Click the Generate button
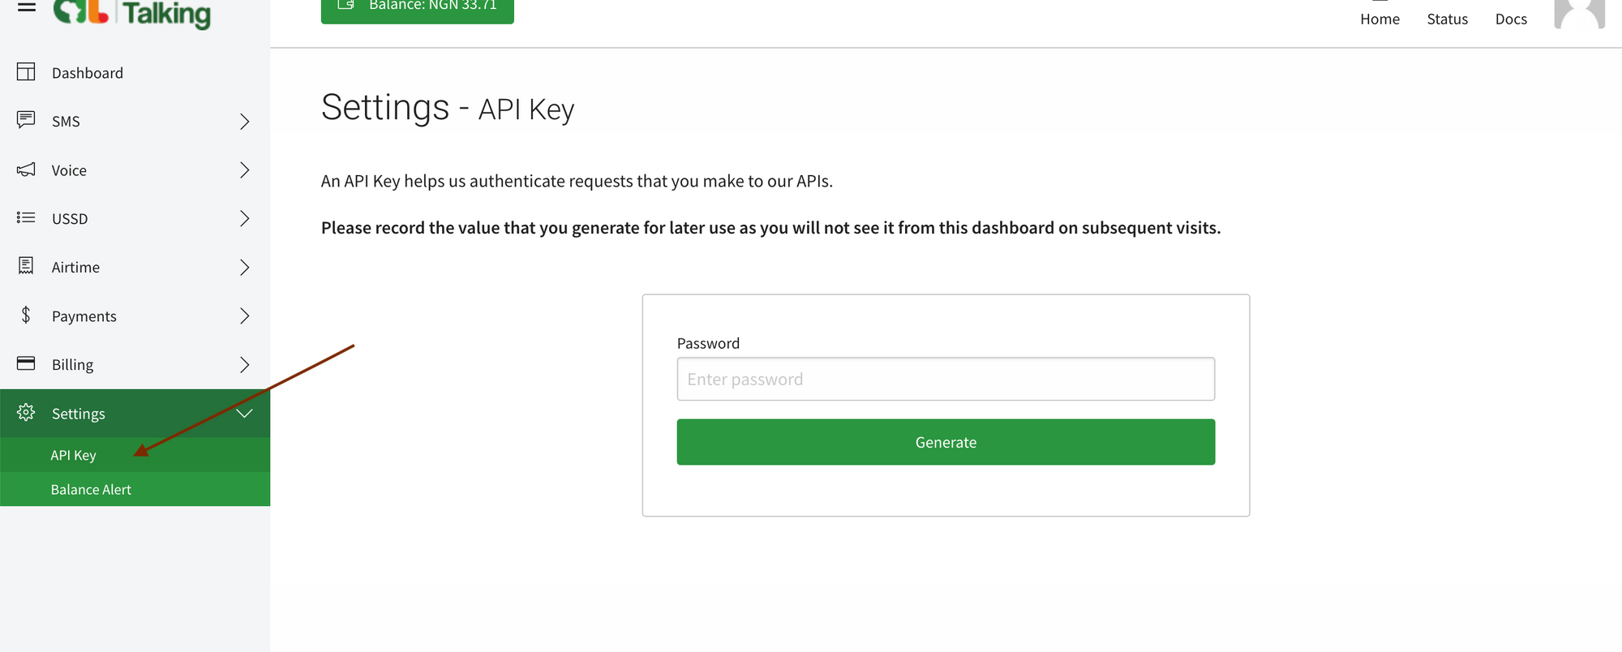Screen dimensions: 1622x652 pyautogui.click(x=945, y=442)
